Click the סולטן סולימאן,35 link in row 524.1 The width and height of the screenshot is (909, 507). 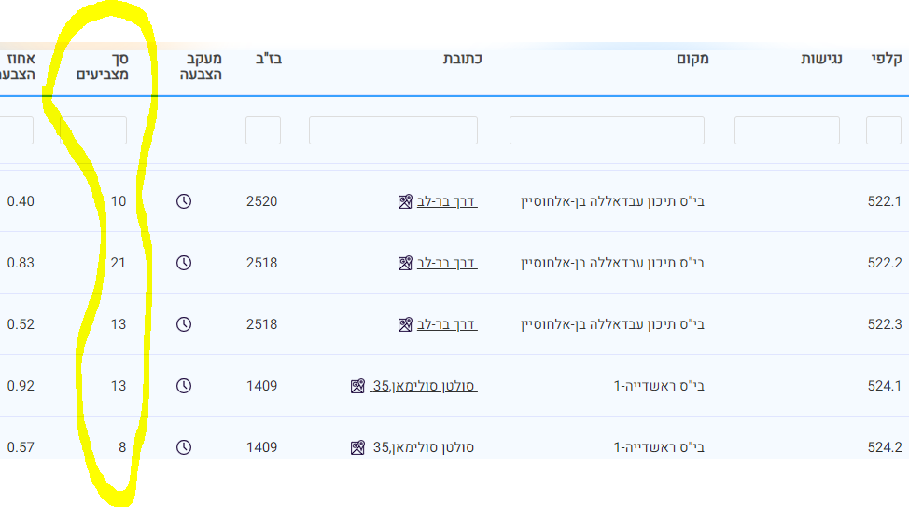[x=424, y=386]
